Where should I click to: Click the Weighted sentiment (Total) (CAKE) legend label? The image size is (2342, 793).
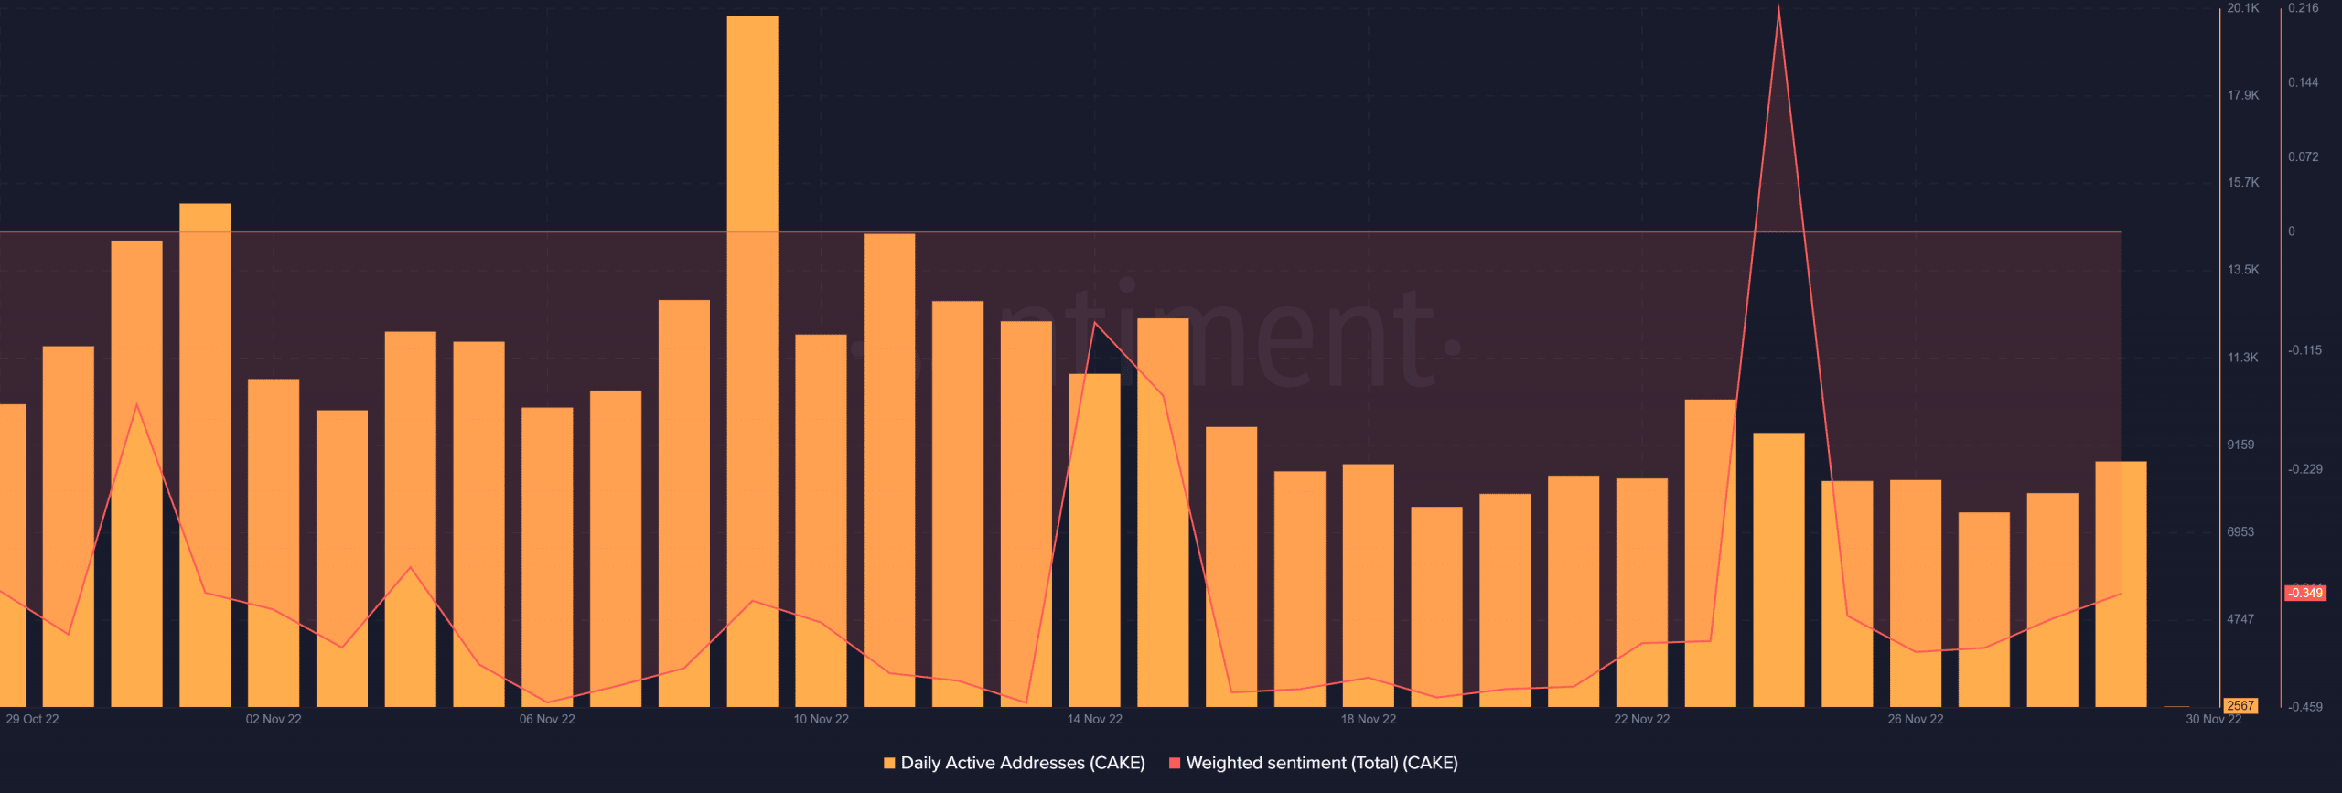1322,763
